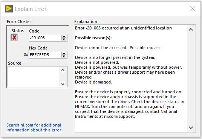Increment the Hex Code with up arrow
The height and width of the screenshot is (139, 202).
tap(64, 53)
